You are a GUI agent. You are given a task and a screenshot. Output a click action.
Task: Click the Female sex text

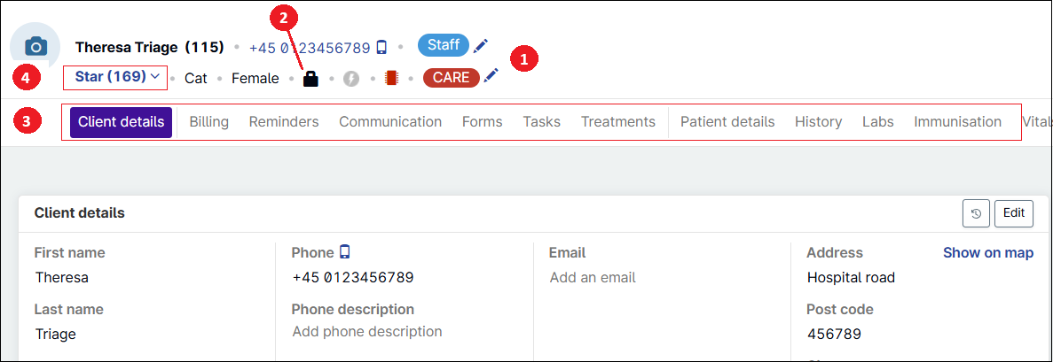point(255,79)
